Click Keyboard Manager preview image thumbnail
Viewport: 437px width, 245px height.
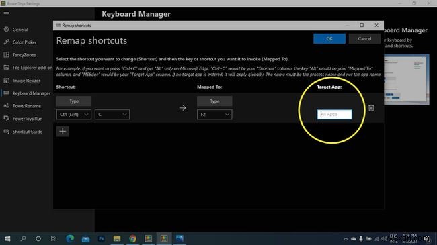coord(407,80)
